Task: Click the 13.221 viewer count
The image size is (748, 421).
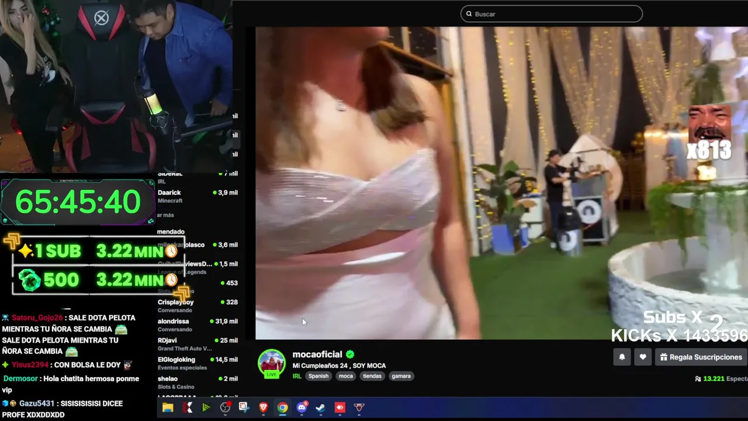Action: [714, 379]
